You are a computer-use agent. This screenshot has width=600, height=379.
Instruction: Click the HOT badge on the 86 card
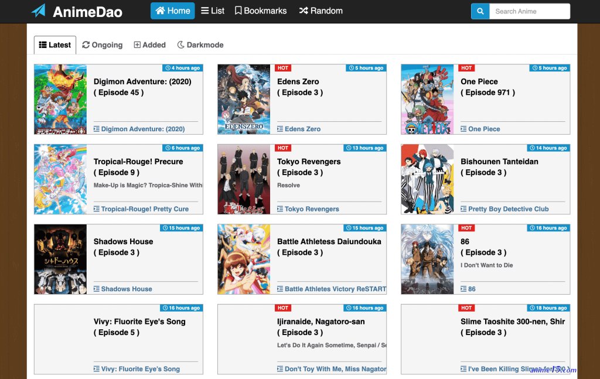pyautogui.click(x=466, y=228)
